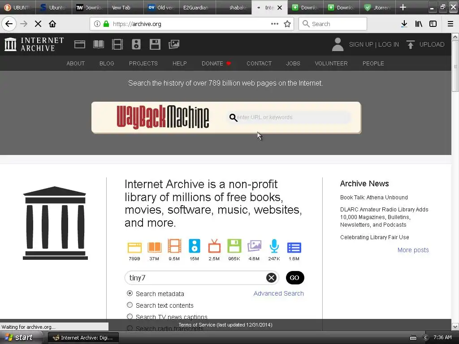Switch to the Jtorrent tab
Screen dimensions: 459x344
coord(377,7)
